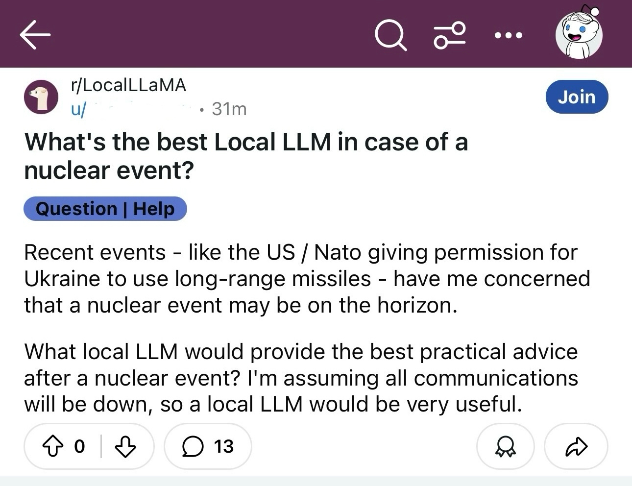
Task: Give an award using the award icon
Action: click(506, 446)
